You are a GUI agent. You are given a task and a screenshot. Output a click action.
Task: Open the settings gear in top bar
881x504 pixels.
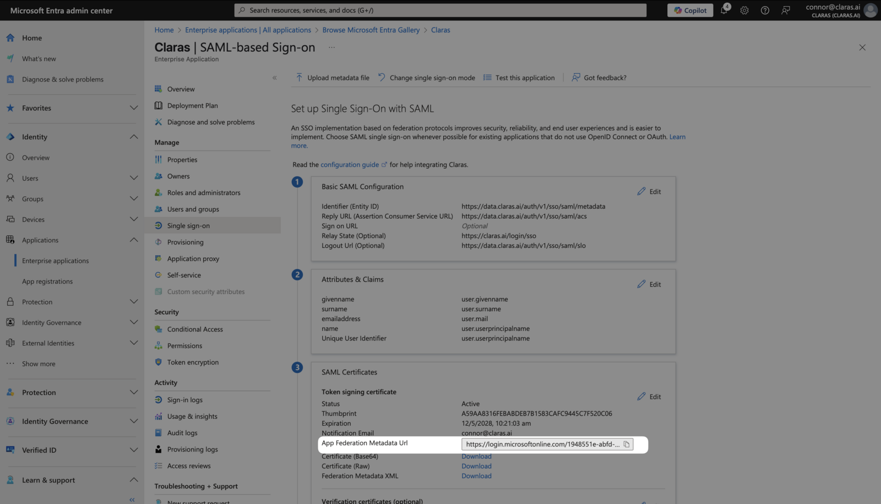744,10
